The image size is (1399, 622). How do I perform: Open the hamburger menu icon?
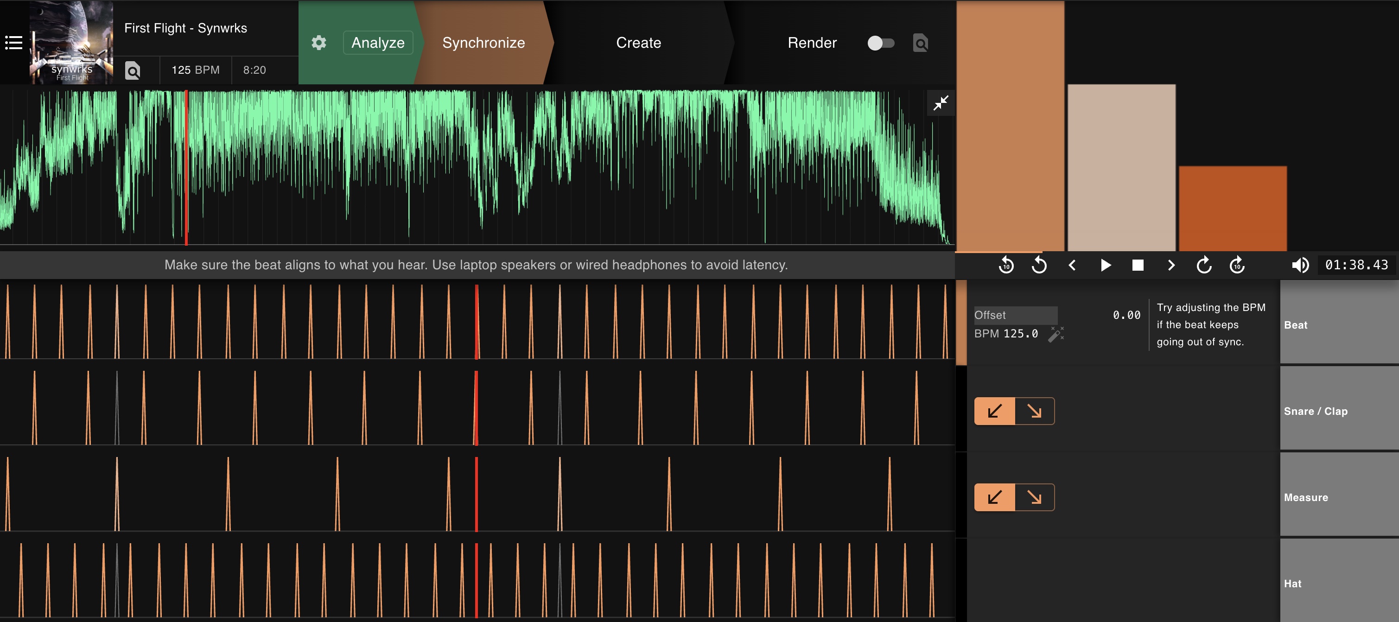coord(13,42)
